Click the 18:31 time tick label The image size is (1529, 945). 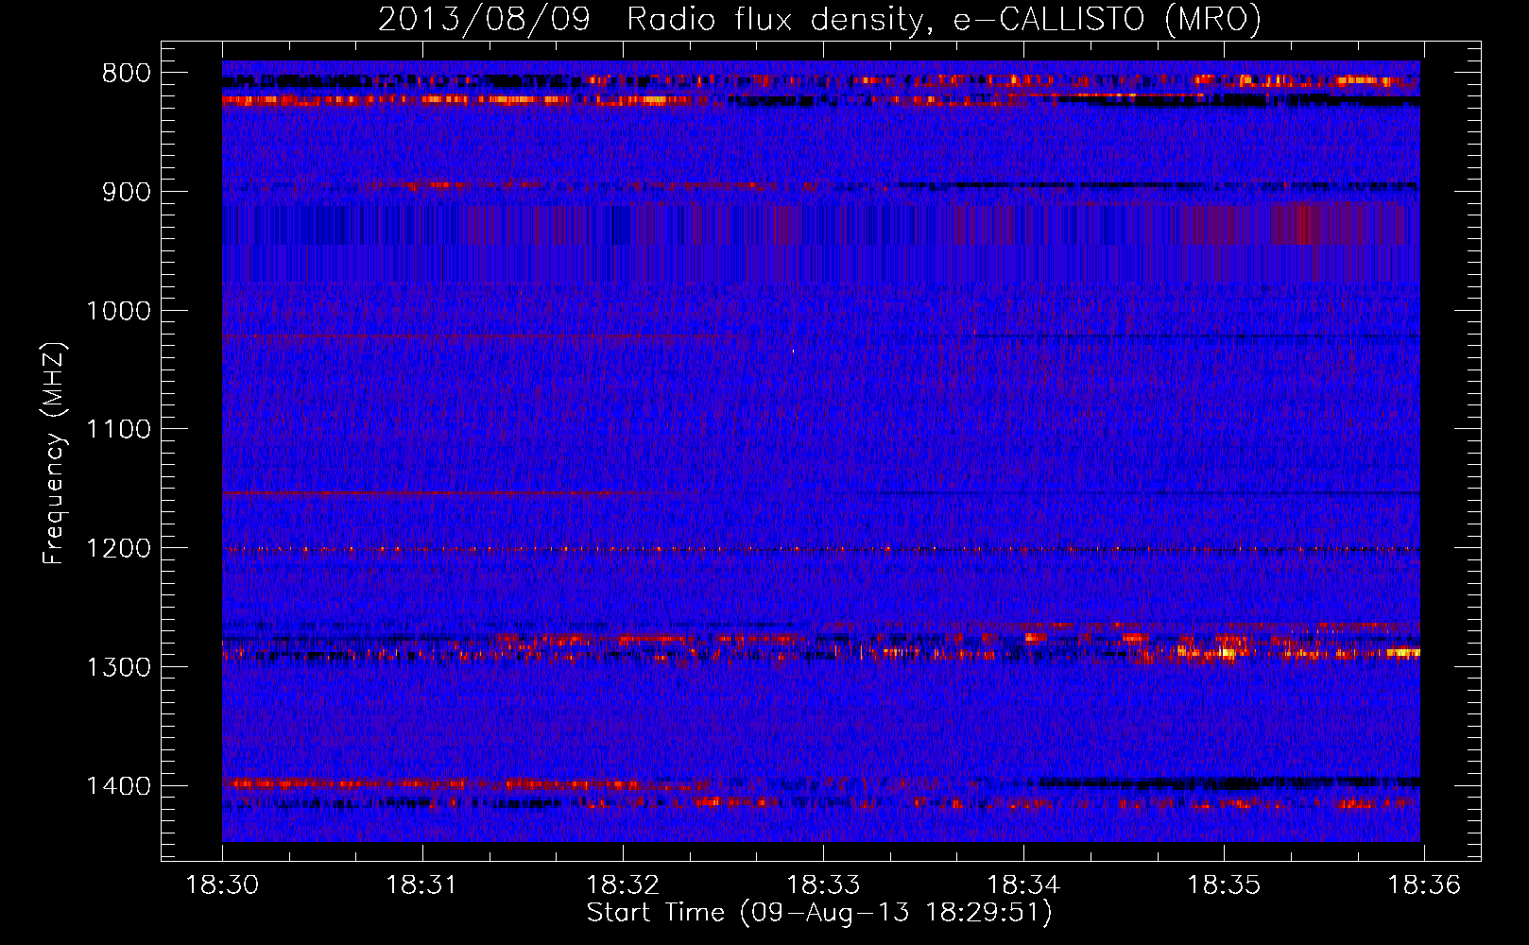coord(421,885)
